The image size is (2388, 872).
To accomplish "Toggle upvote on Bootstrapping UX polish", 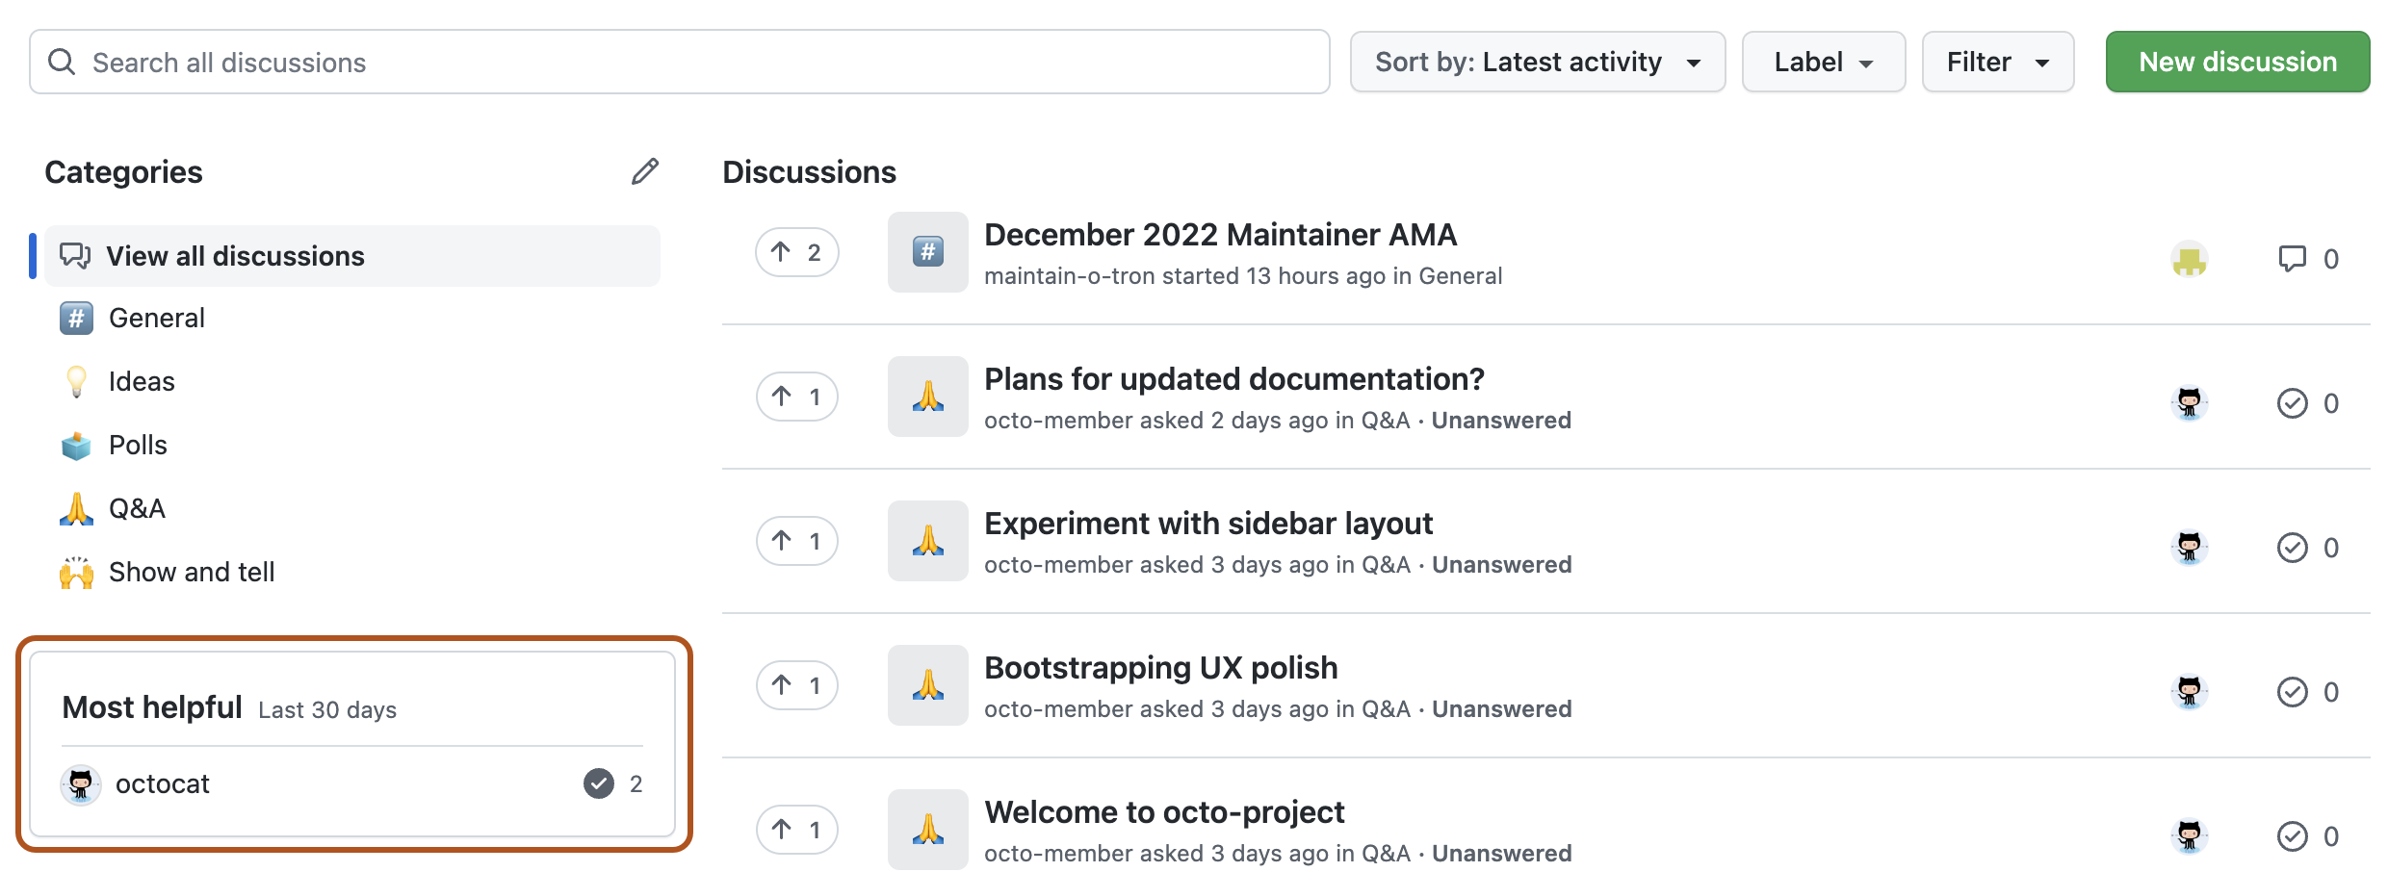I will [796, 685].
